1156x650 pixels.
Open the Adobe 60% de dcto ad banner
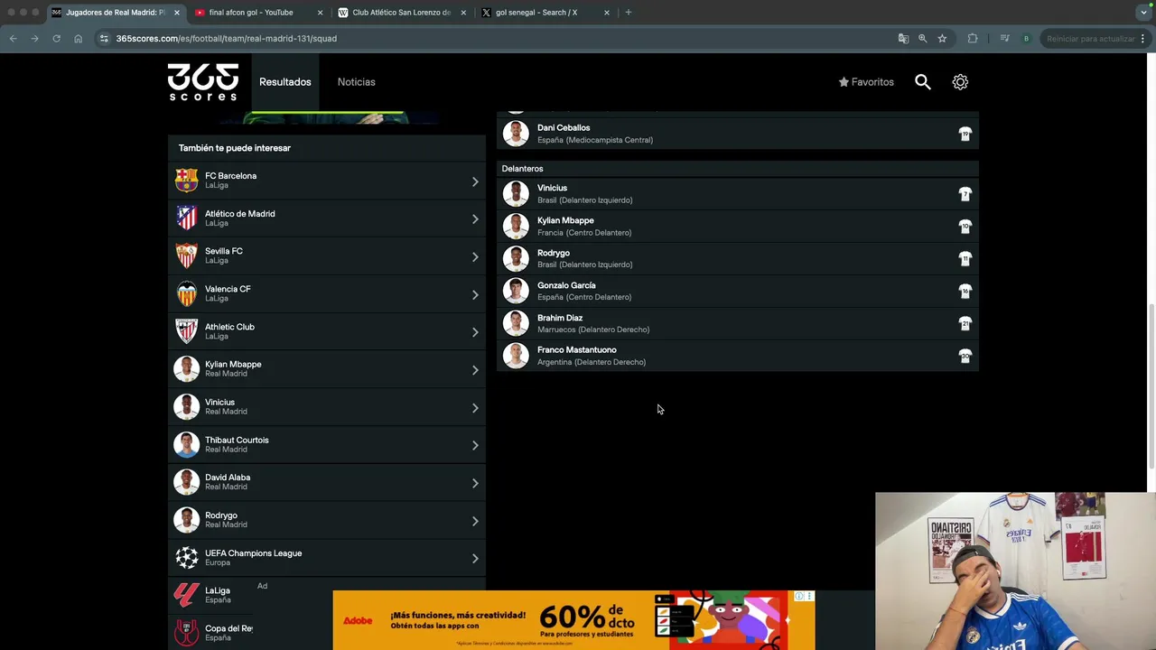click(573, 620)
